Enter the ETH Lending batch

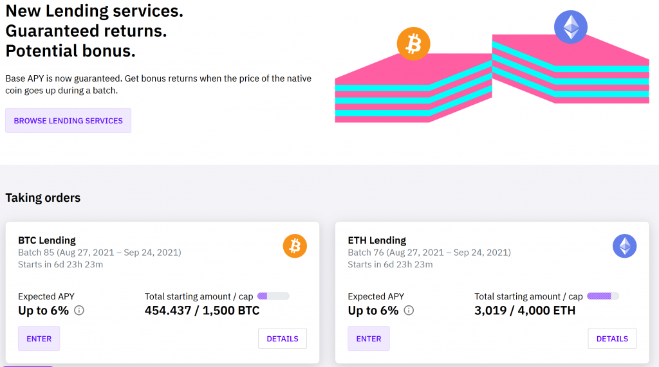(369, 339)
